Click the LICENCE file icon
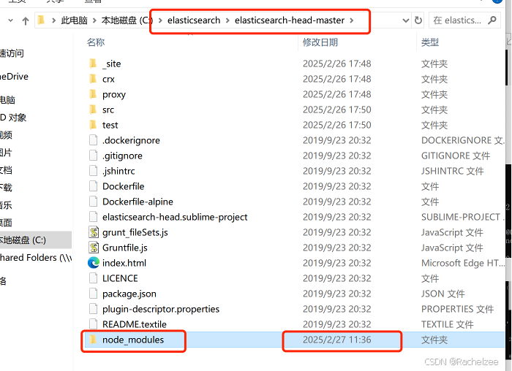Screen dimensions: 512x371 click(x=94, y=278)
